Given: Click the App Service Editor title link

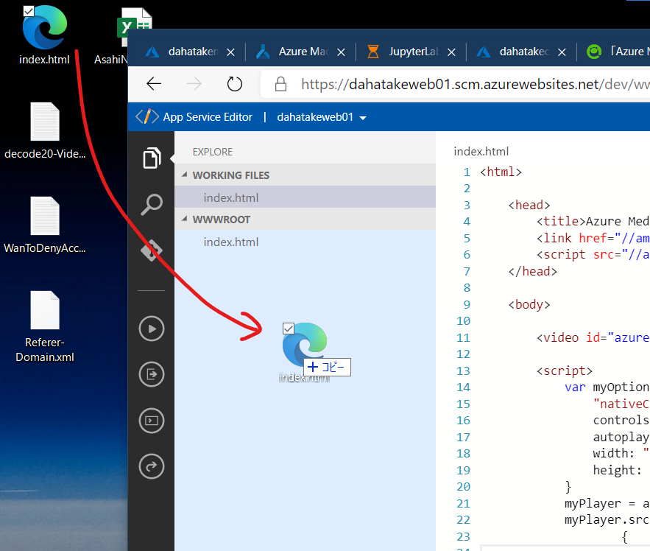Looking at the screenshot, I should tap(208, 117).
